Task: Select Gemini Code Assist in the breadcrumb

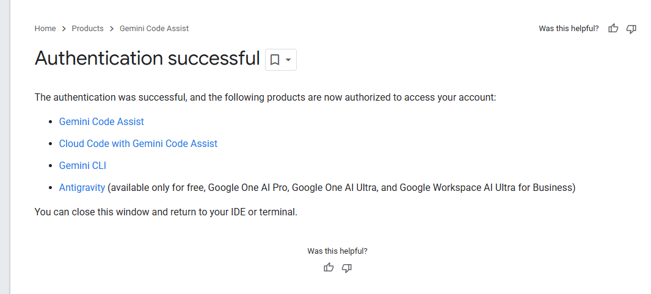Action: click(x=154, y=29)
